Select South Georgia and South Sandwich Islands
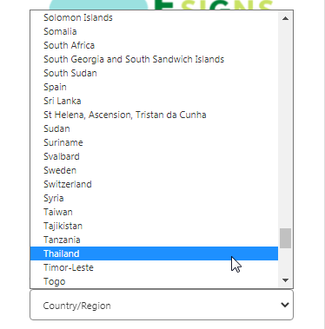Screen dimensions: 325x329 (154, 59)
